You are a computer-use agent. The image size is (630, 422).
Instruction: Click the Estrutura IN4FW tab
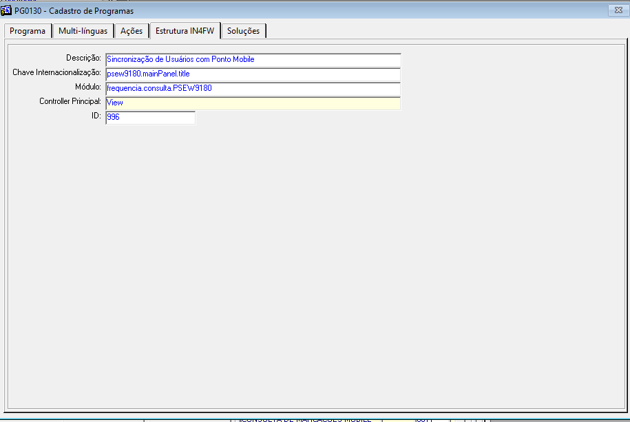[185, 30]
